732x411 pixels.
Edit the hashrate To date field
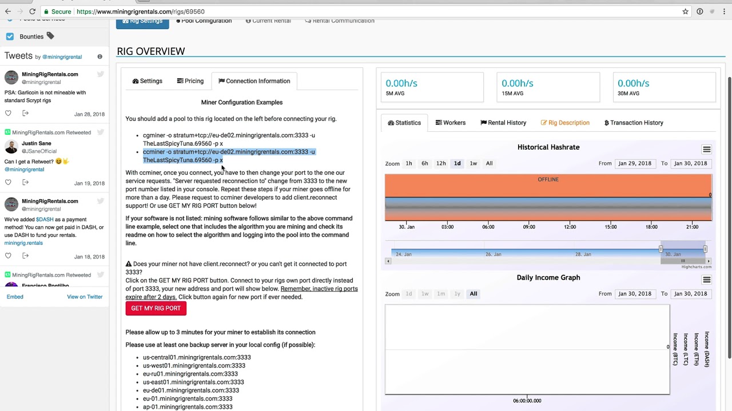pos(690,163)
